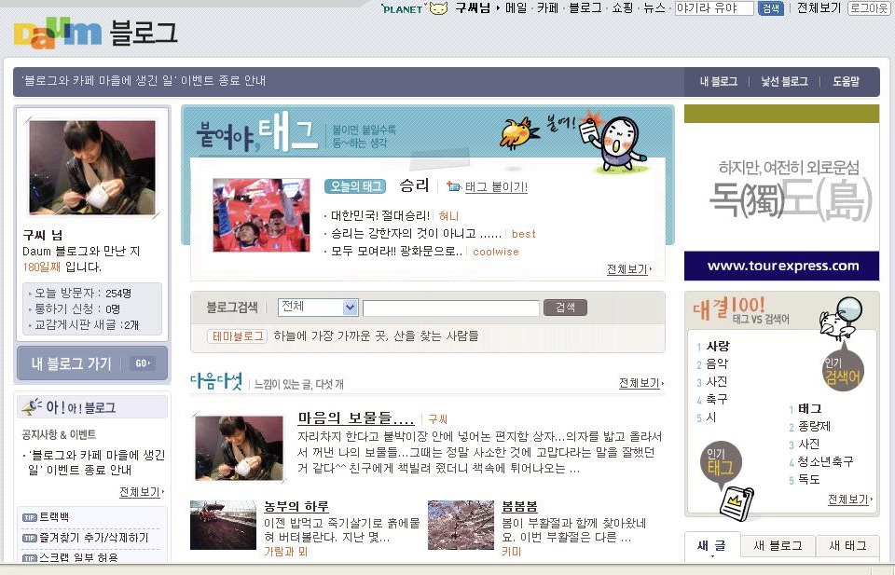Click the 인기 검색어 speech bubble
Screen dimensions: 895x575
point(843,370)
